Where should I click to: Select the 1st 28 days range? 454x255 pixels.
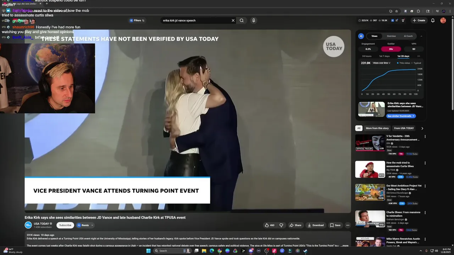(x=403, y=56)
